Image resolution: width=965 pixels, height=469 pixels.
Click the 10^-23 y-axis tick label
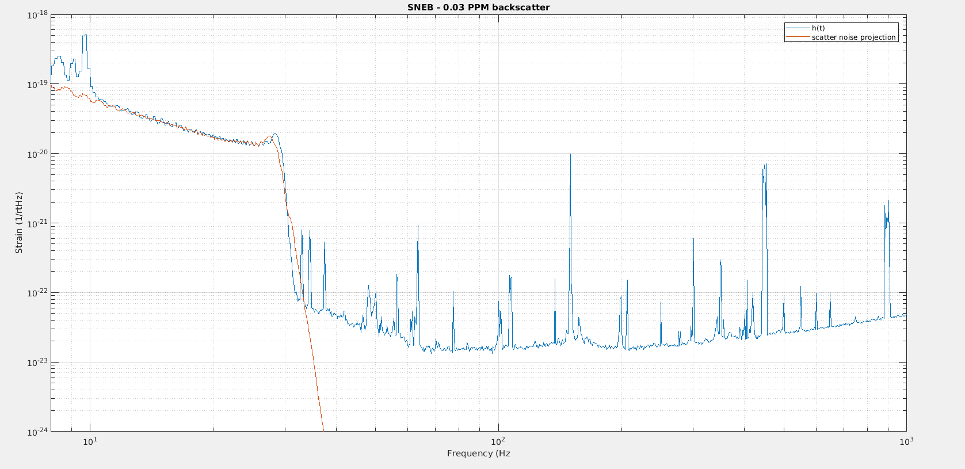tap(37, 363)
